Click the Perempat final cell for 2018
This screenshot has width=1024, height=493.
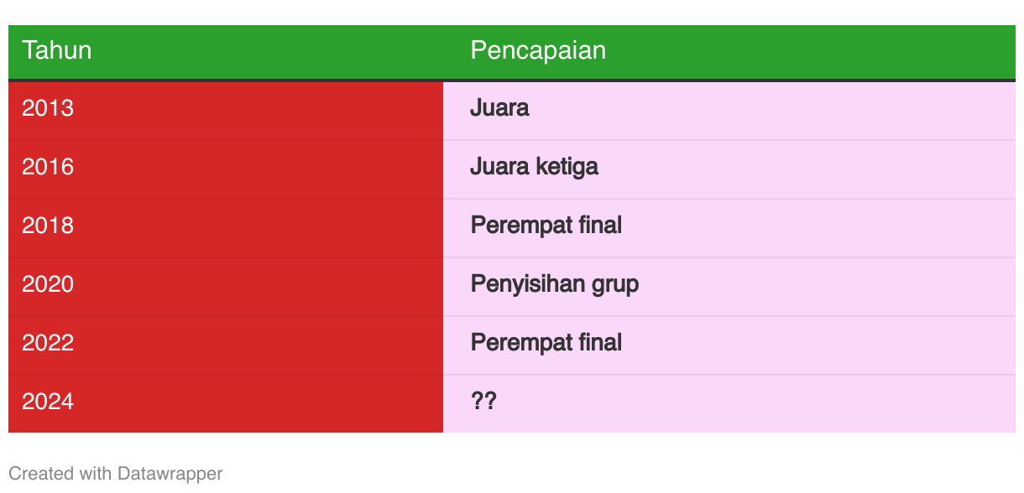pos(729,228)
